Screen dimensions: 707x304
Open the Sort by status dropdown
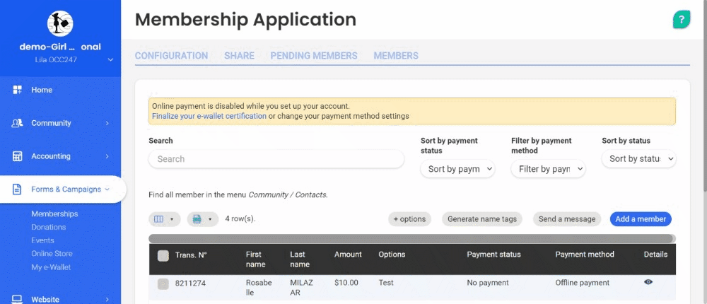tap(638, 159)
